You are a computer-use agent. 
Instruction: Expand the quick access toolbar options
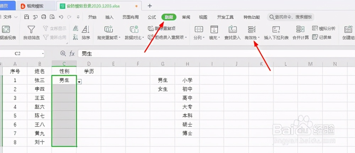[78, 17]
